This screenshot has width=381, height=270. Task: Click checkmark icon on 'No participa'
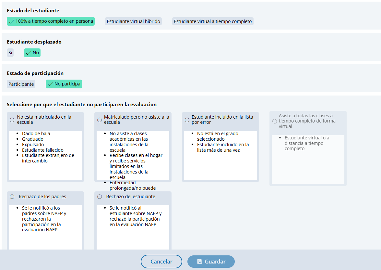50,84
